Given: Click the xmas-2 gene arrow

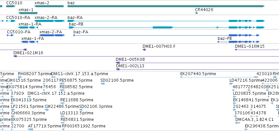Looking at the screenshot, I should [x=49, y=6].
